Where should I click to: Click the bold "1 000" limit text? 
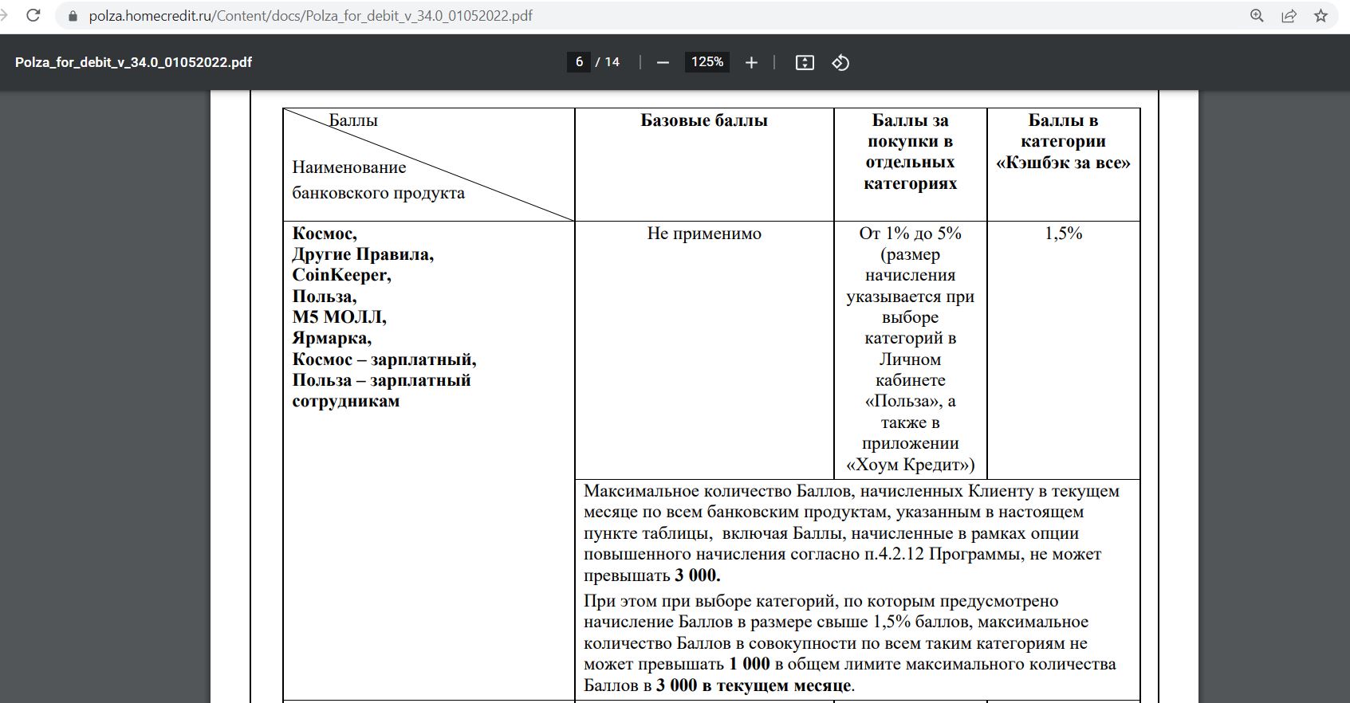750,664
